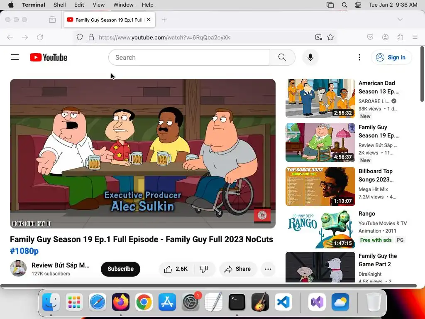Image resolution: width=425 pixels, height=319 pixels.
Task: Open the Help menu
Action: 147,5
